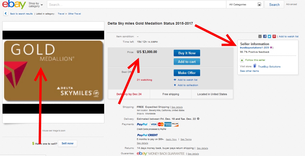Pin listing with Pinterest icon
Image resolution: width=305 pixels, height=156 pixels.
tap(274, 37)
